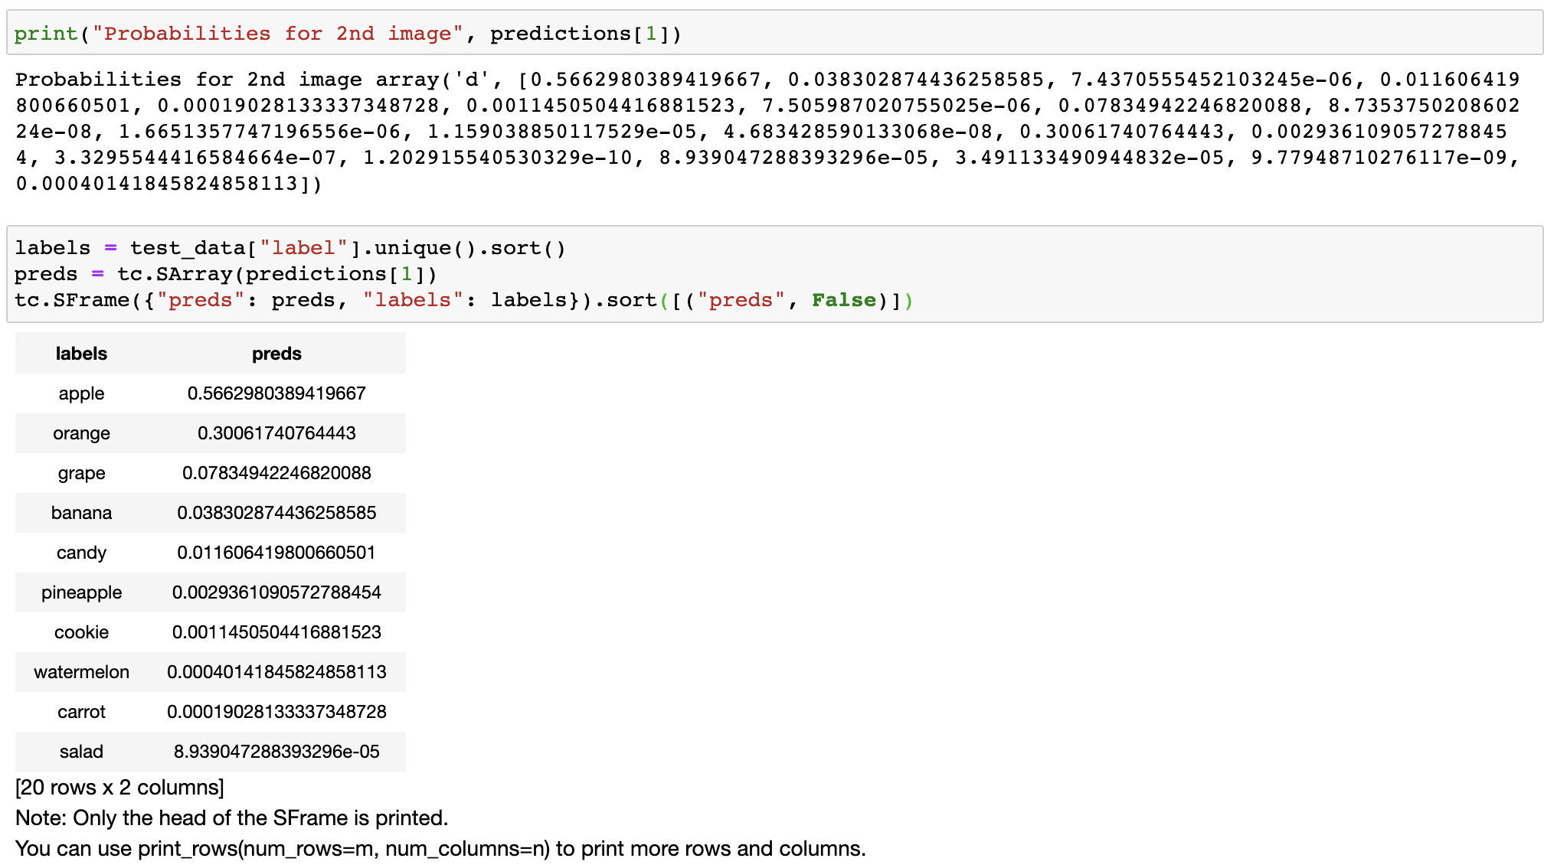
Task: Click the apple prediction value 0.566298
Action: pos(276,393)
